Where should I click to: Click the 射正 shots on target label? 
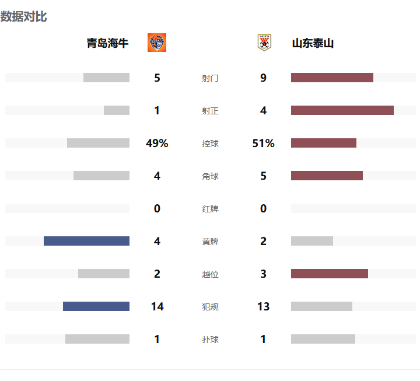point(210,111)
